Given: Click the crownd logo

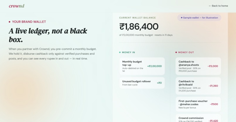Looking at the screenshot, I should 17,6.
